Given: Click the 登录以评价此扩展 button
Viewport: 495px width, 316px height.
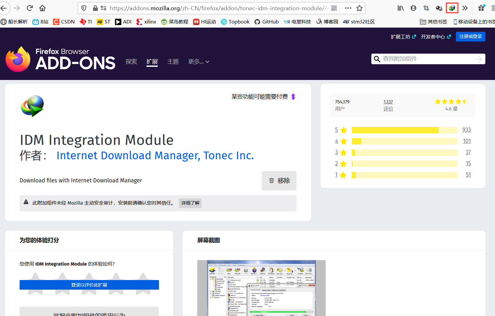Looking at the screenshot, I should [x=89, y=285].
